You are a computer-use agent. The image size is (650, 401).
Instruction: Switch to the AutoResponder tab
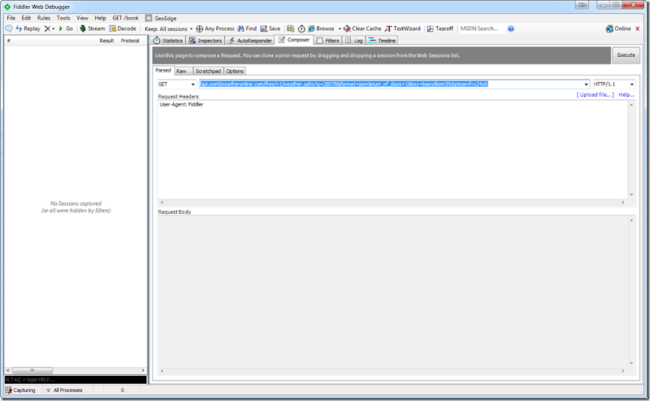[x=250, y=41]
